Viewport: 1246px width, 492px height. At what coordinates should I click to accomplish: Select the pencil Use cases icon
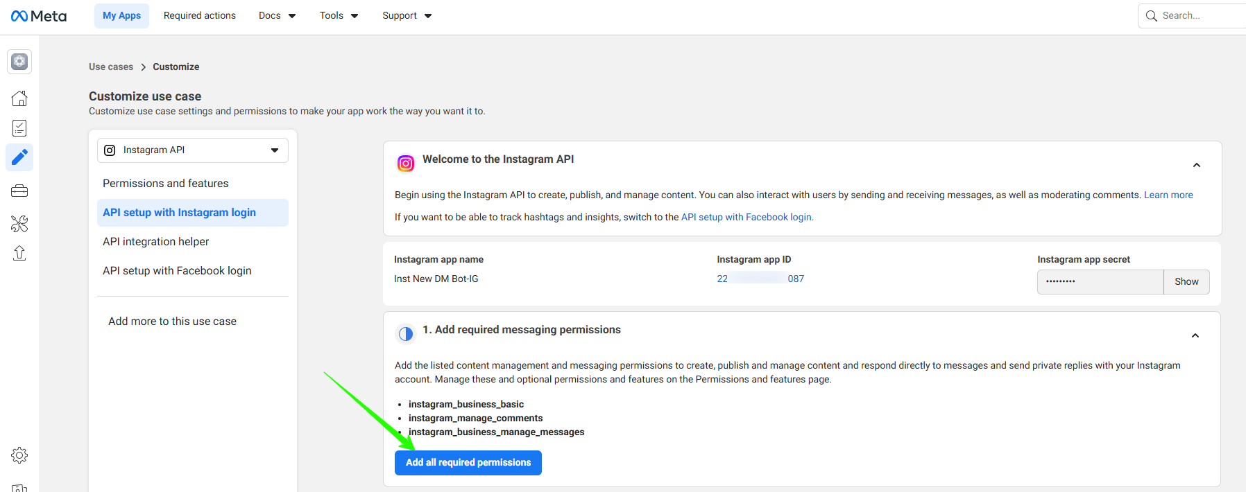click(x=19, y=157)
